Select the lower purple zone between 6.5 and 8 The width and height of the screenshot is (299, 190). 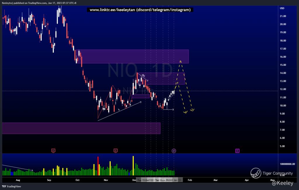[x=81, y=128]
